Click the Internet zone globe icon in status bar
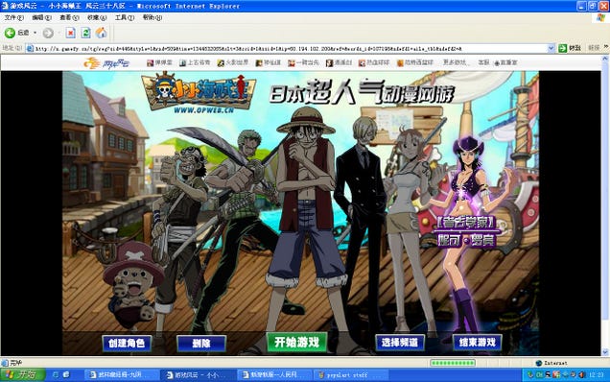Image resolution: width=610 pixels, height=382 pixels. (x=539, y=363)
